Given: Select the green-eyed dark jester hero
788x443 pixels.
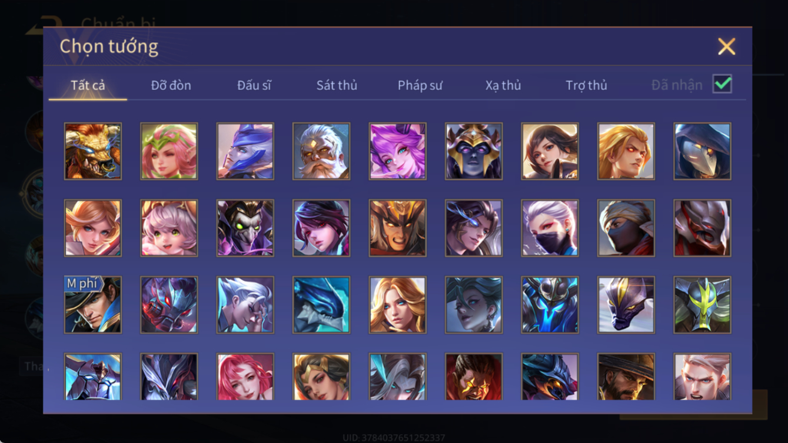Looking at the screenshot, I should 245,228.
